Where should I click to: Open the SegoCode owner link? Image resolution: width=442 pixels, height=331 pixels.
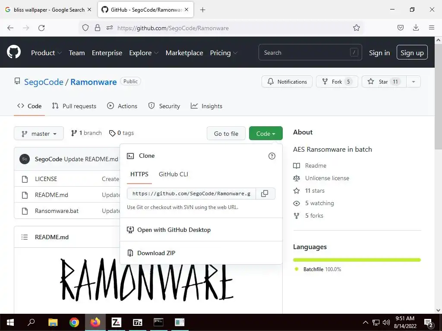44,82
